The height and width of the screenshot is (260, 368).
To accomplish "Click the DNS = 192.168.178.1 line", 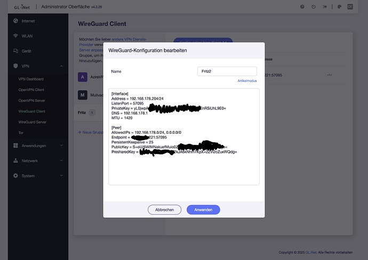I will point(130,113).
